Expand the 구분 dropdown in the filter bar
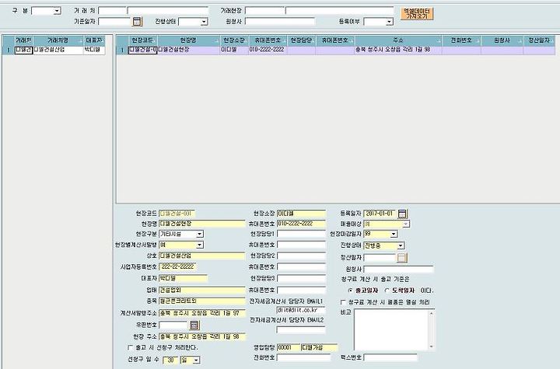The width and height of the screenshot is (560, 369). [57, 11]
